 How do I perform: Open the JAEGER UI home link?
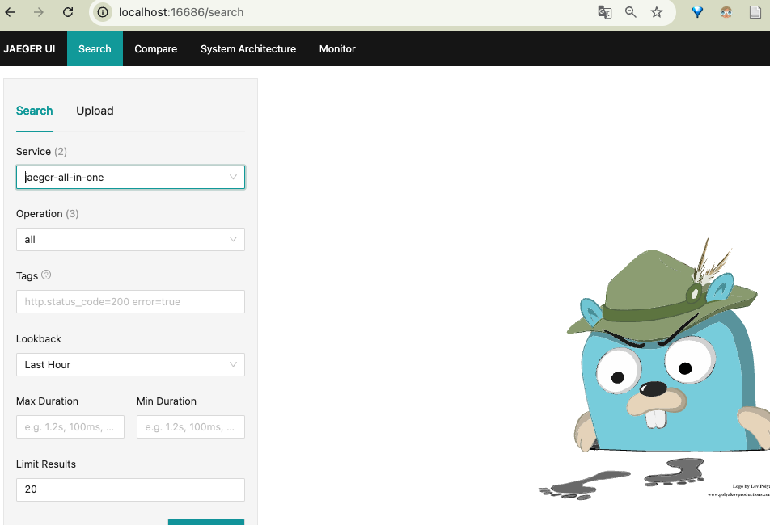(x=29, y=49)
